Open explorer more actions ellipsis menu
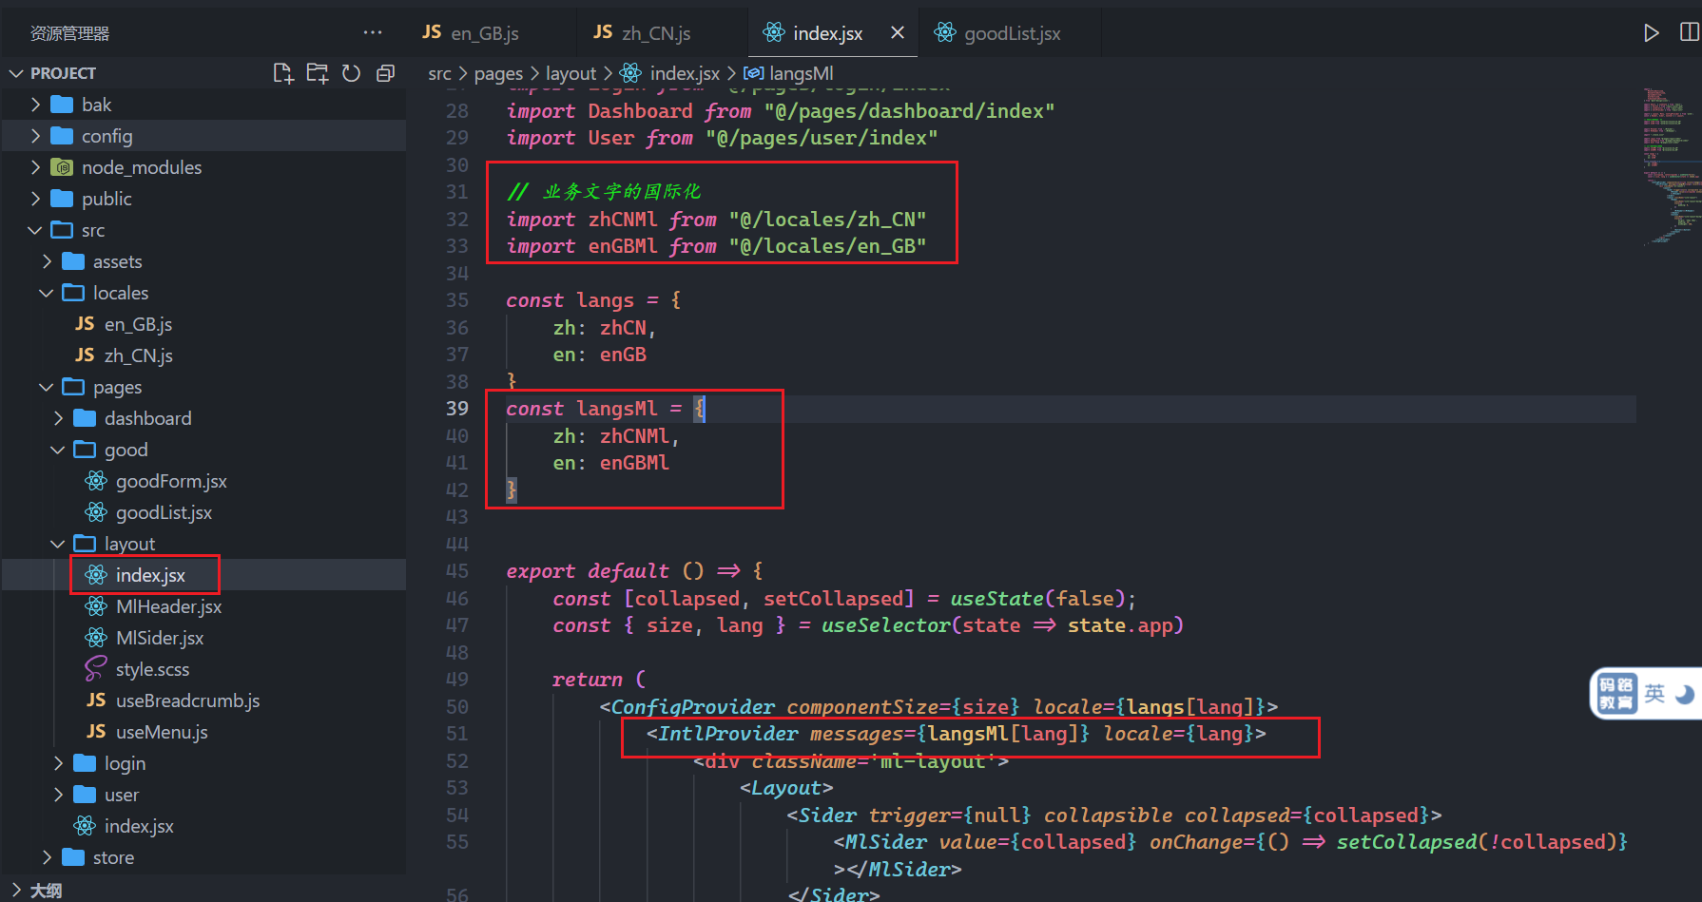 pyautogui.click(x=373, y=32)
